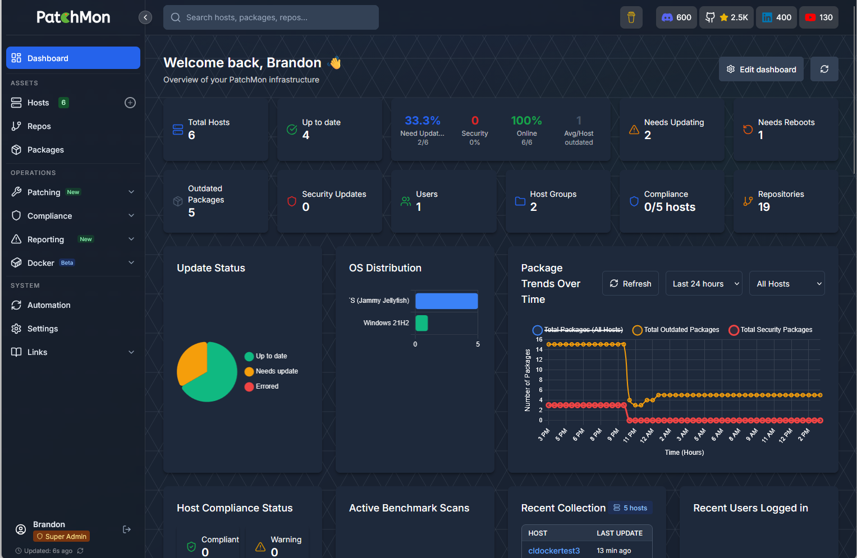Image resolution: width=857 pixels, height=558 pixels.
Task: Click the 5 hosts badge in Recent Collection
Action: coord(630,508)
